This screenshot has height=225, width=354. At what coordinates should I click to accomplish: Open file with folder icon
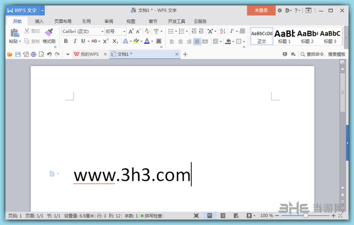tap(9, 54)
